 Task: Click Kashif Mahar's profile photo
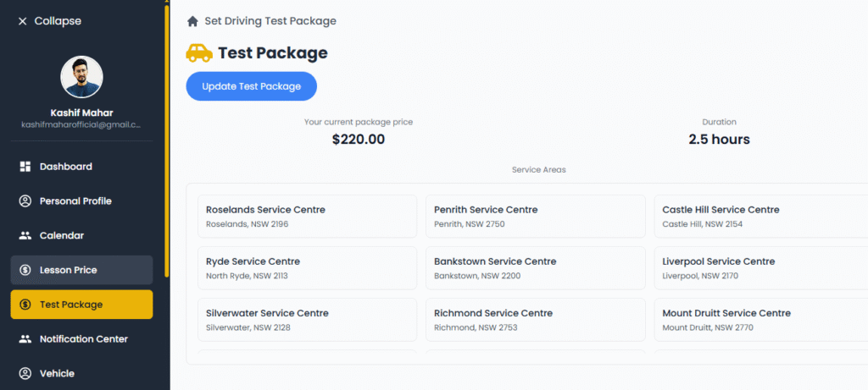point(82,78)
